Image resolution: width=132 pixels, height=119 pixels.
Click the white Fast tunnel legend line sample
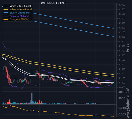[x=6, y=6]
